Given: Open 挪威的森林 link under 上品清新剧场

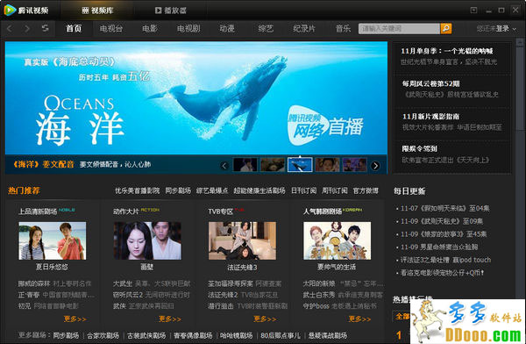Looking at the screenshot, I should [x=34, y=283].
